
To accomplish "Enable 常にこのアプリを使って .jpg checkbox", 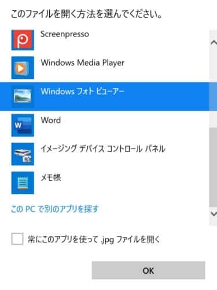I will [17, 239].
